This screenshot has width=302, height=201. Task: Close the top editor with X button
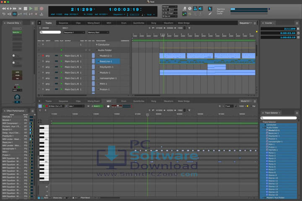click(39, 23)
